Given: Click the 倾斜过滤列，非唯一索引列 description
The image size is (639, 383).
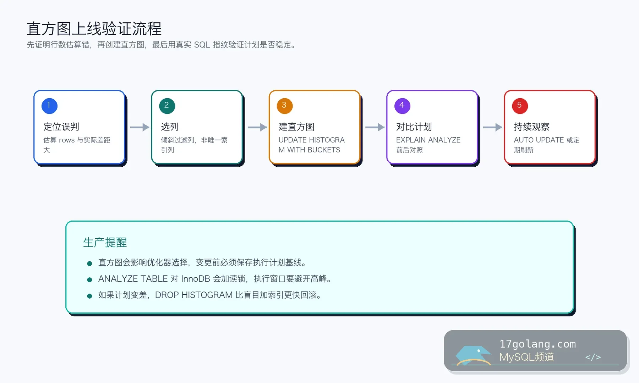Looking at the screenshot, I should point(194,145).
